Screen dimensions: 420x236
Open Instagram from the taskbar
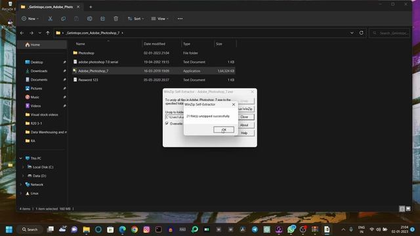click(146, 229)
